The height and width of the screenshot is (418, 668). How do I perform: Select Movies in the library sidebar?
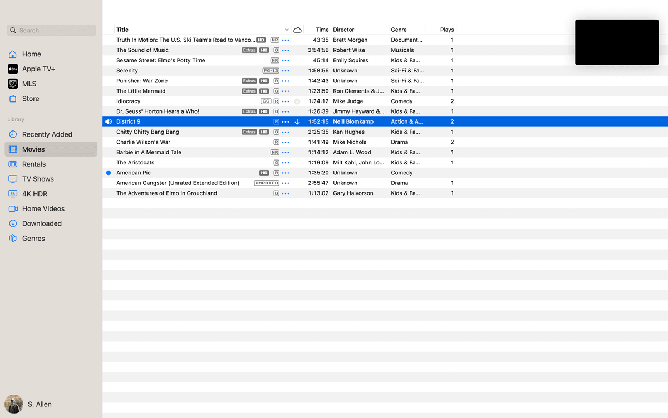tap(51, 149)
